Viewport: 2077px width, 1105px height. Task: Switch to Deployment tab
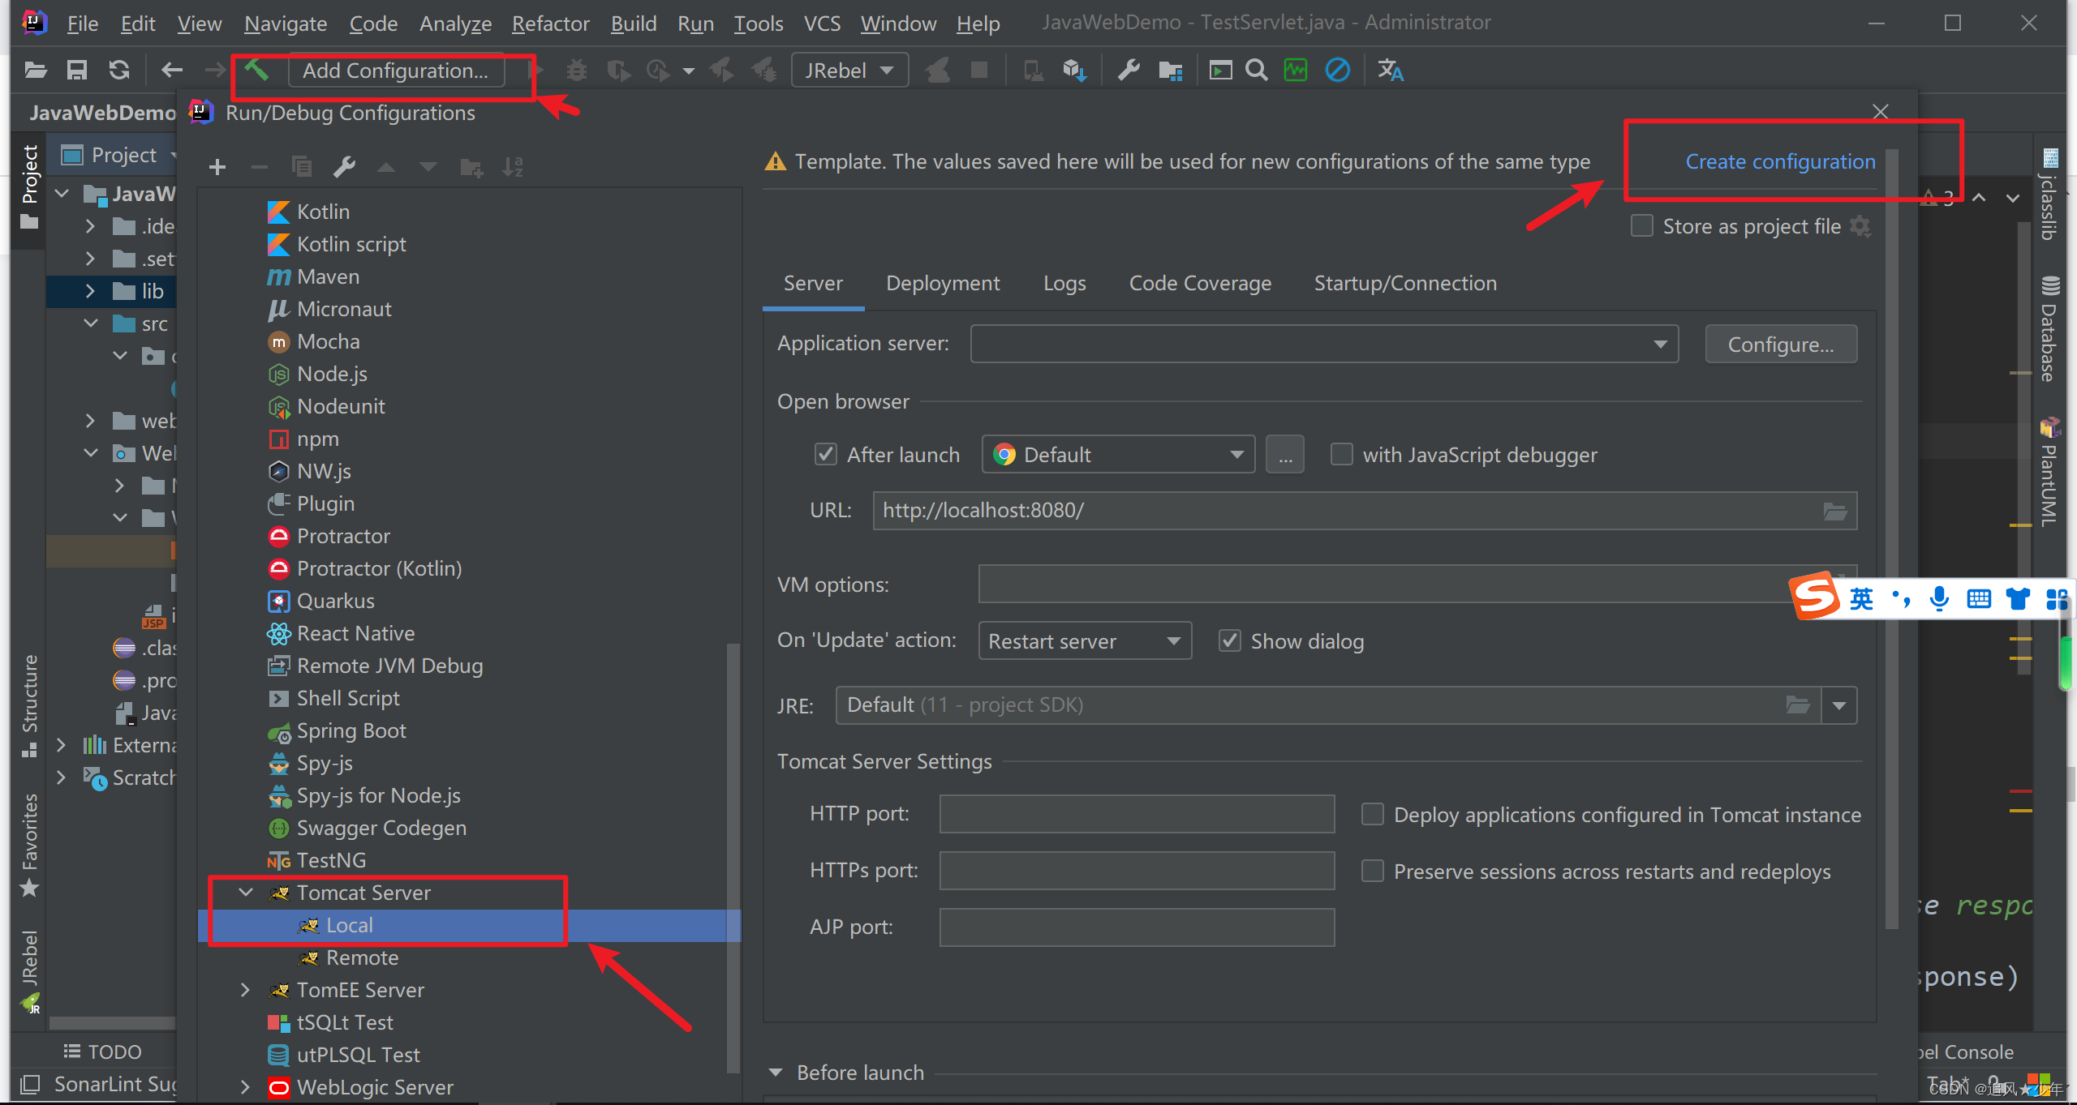[x=943, y=283]
